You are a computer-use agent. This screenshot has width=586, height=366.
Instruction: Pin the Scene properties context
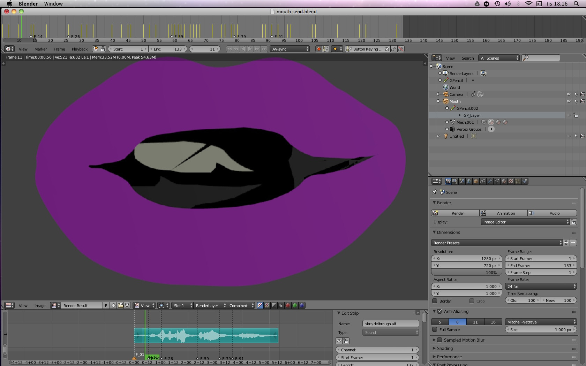[x=435, y=192]
